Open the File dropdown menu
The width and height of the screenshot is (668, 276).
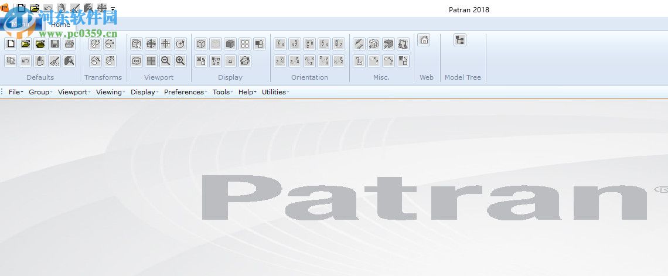(16, 92)
